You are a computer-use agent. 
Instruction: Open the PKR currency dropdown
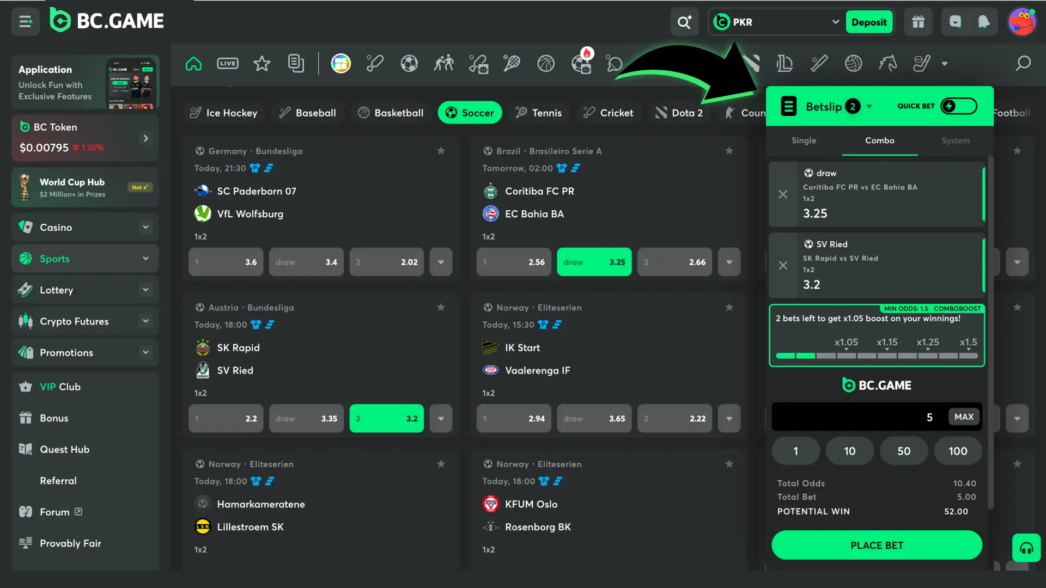pos(776,22)
